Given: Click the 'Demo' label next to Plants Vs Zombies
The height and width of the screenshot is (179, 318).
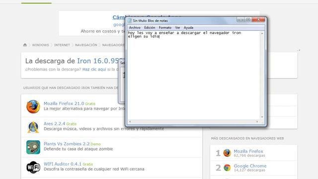Looking at the screenshot, I should pos(95,144).
